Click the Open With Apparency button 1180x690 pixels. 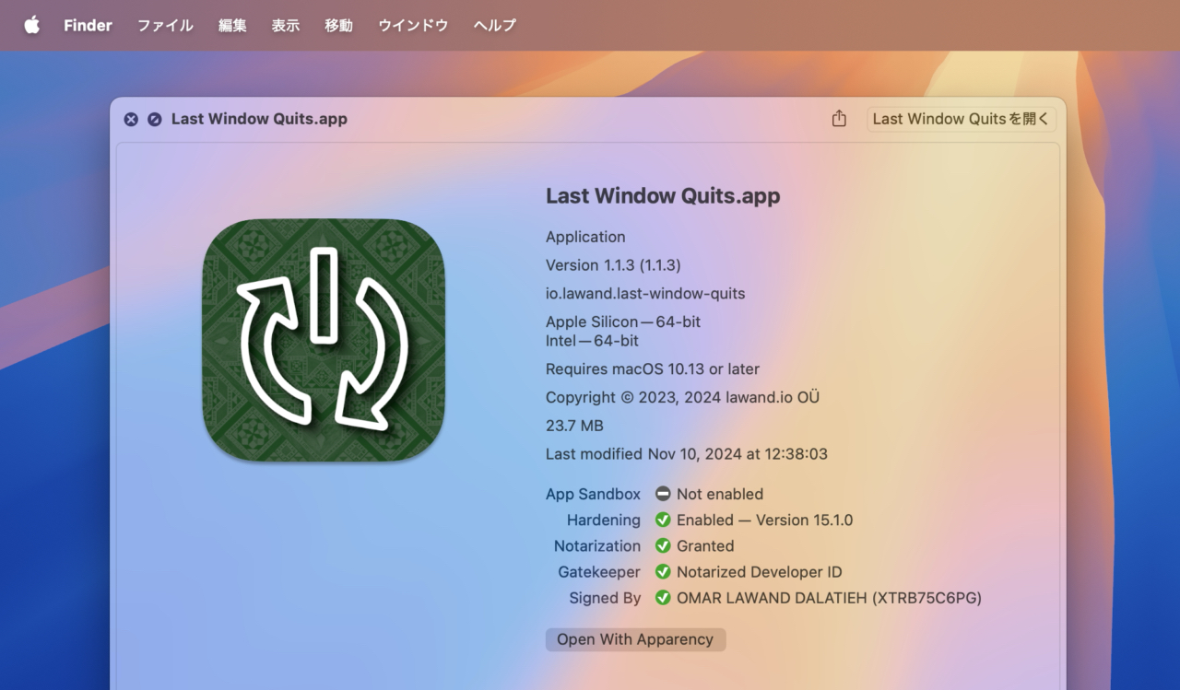click(x=635, y=639)
